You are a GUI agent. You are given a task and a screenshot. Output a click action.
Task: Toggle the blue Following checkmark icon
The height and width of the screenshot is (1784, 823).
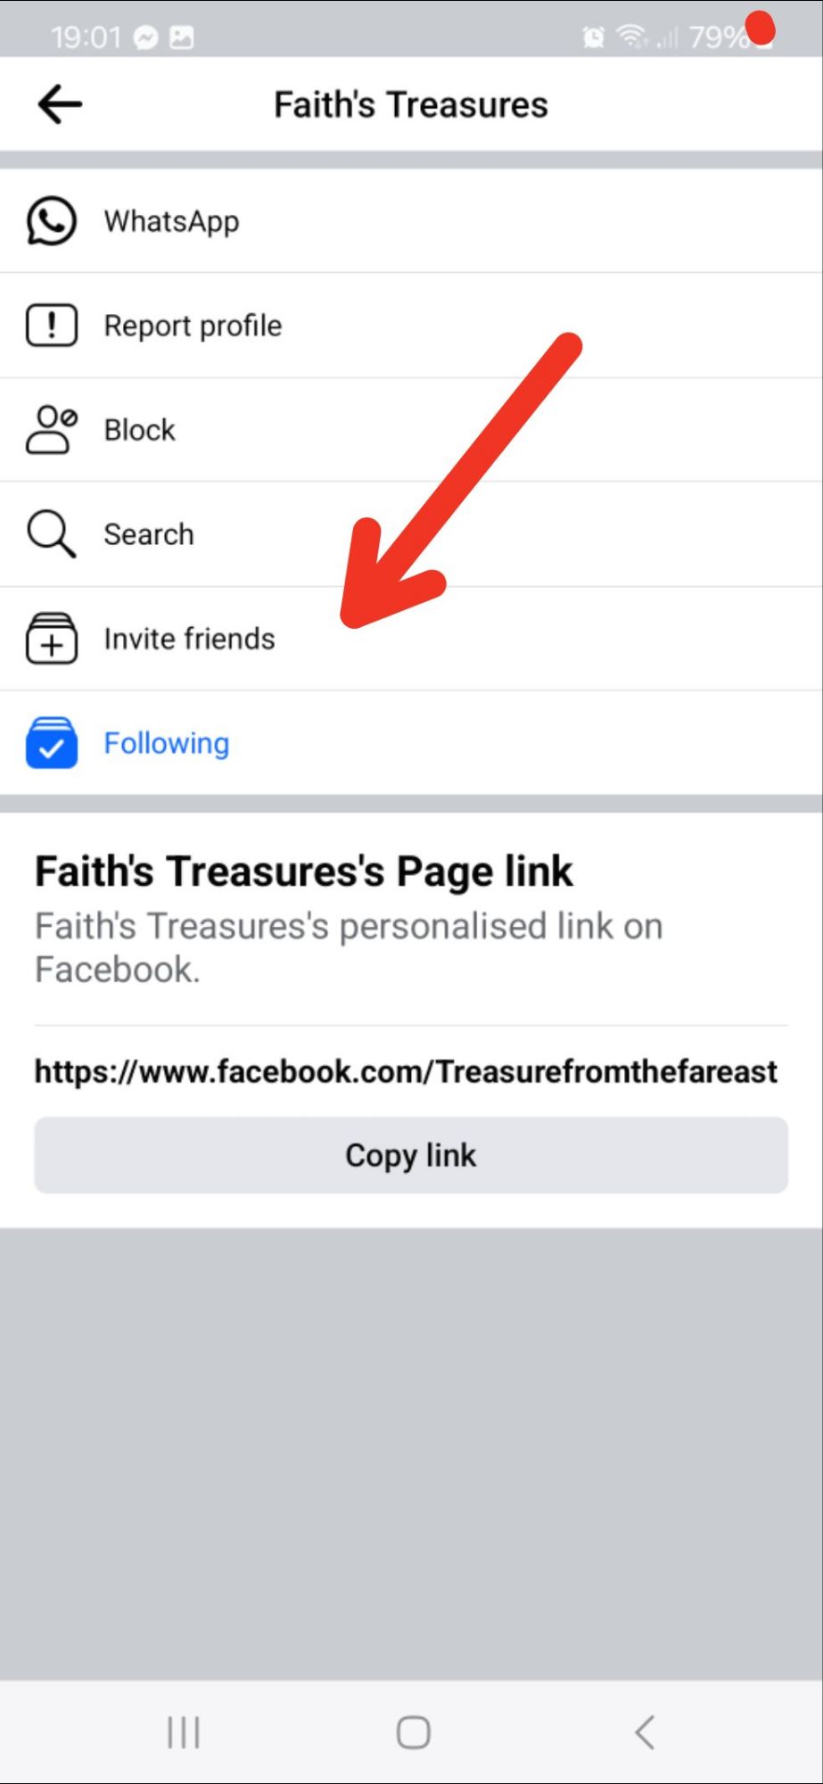[x=52, y=742]
